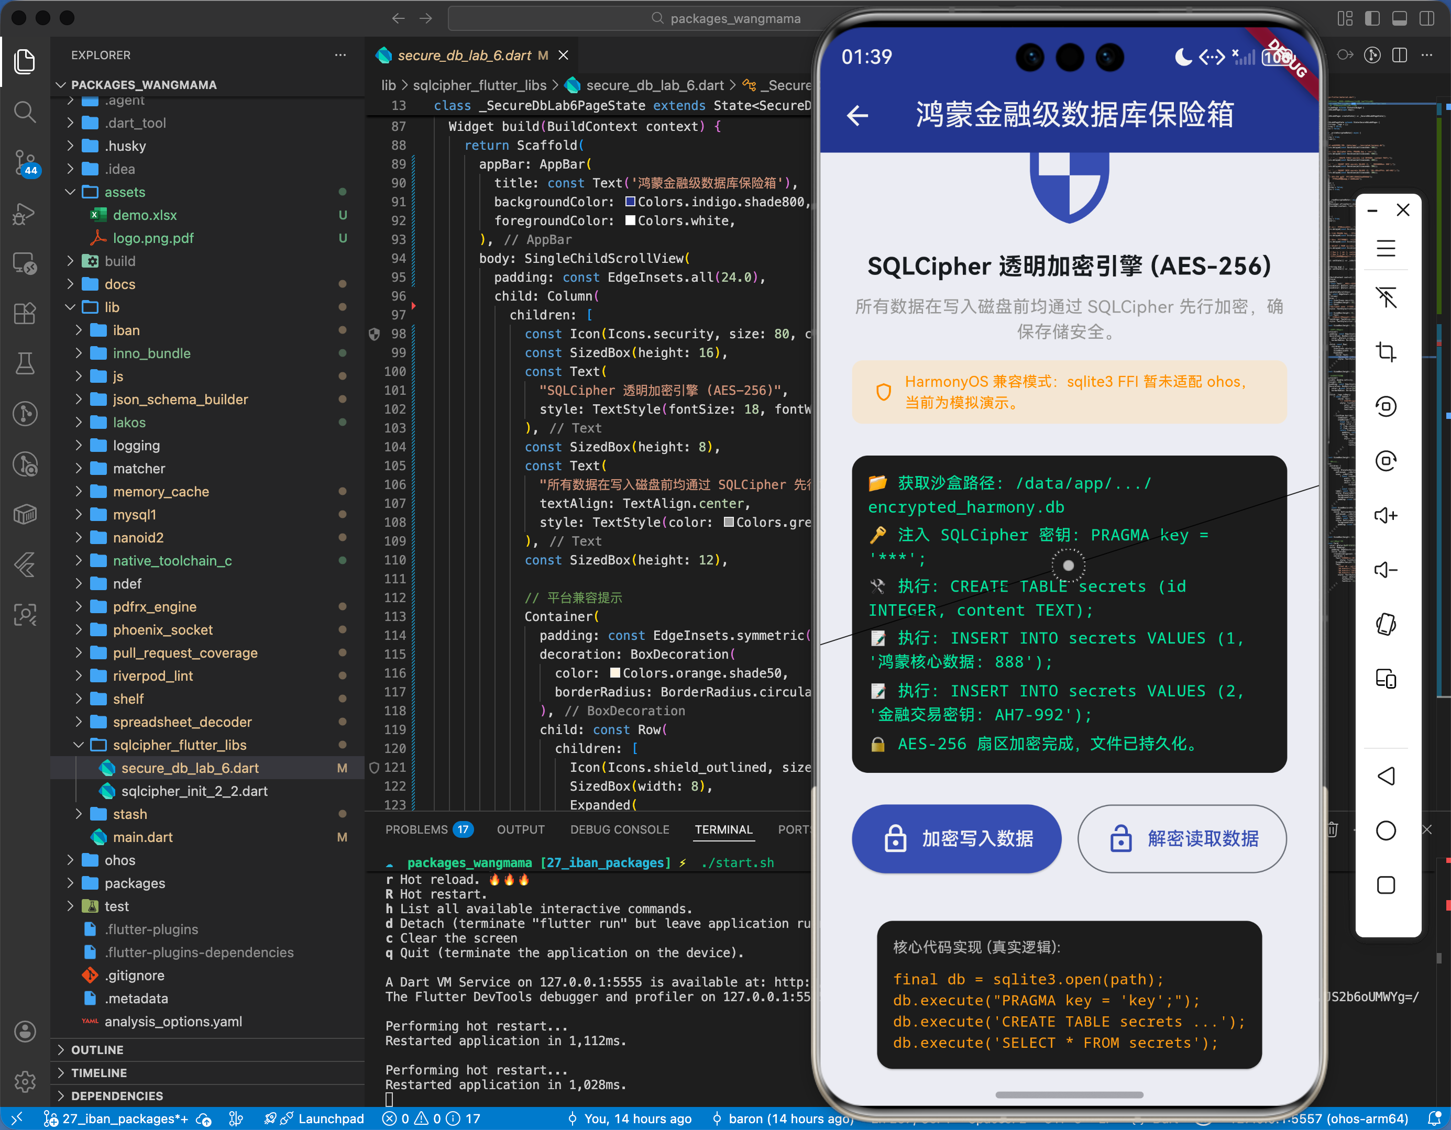Viewport: 1451px width, 1130px height.
Task: Select the TERMINAL panel tab
Action: pyautogui.click(x=723, y=830)
